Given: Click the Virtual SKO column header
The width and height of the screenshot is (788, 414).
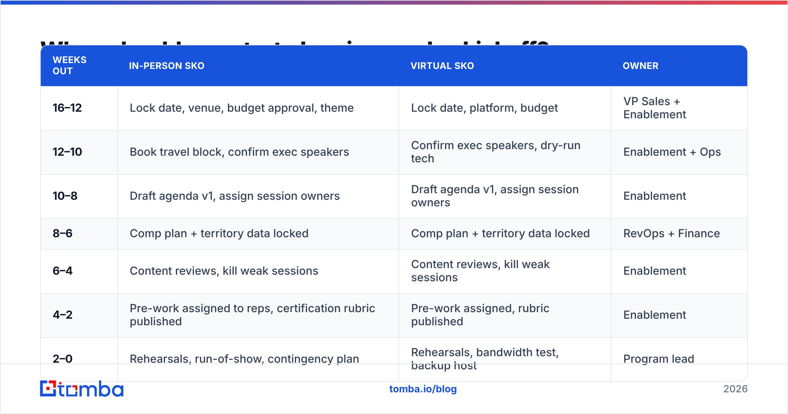Looking at the screenshot, I should pyautogui.click(x=442, y=66).
